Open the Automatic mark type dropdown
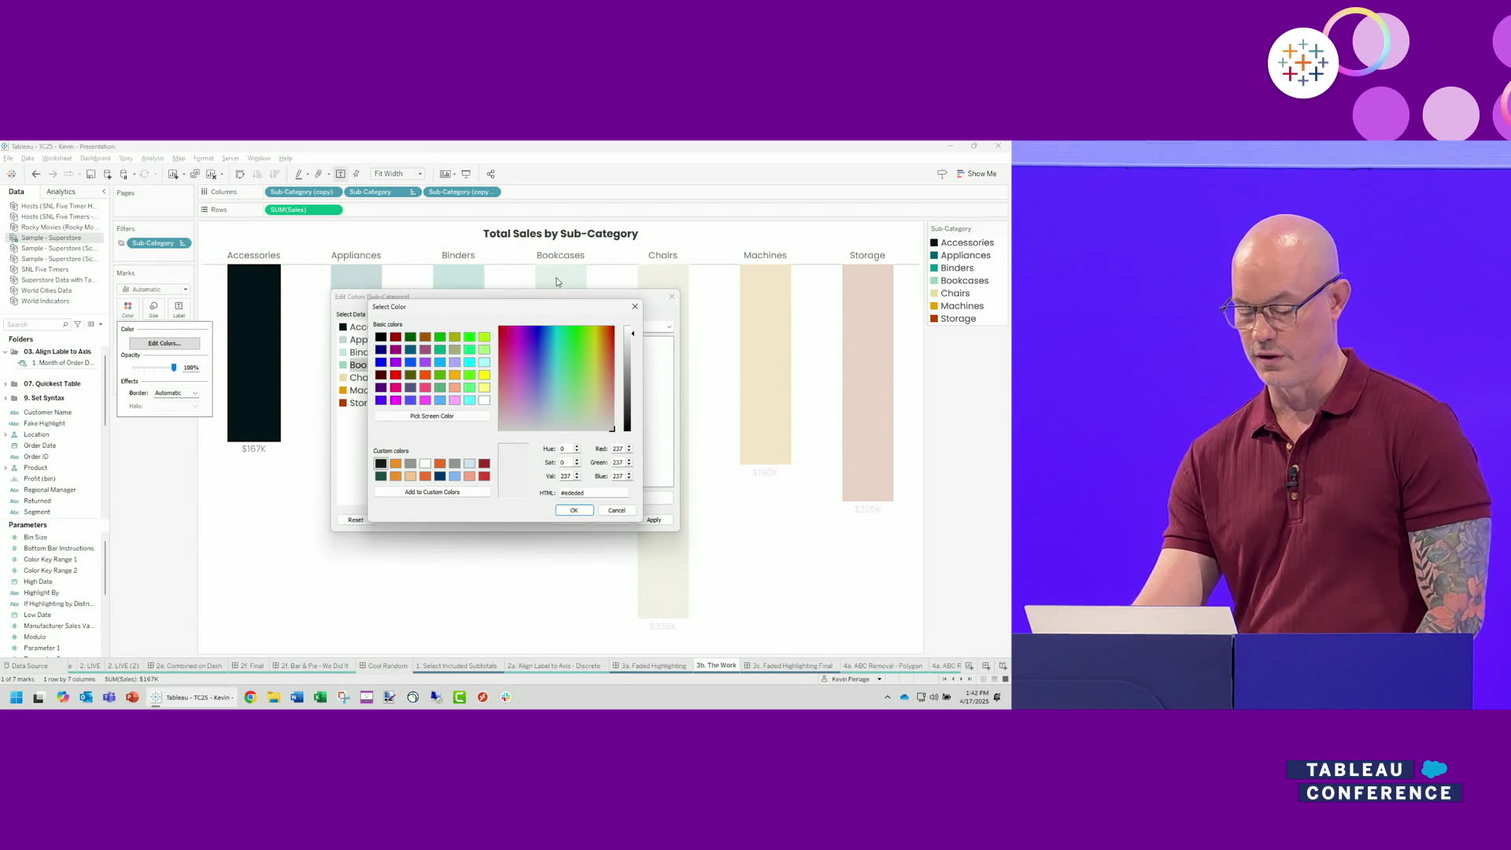 pyautogui.click(x=153, y=289)
